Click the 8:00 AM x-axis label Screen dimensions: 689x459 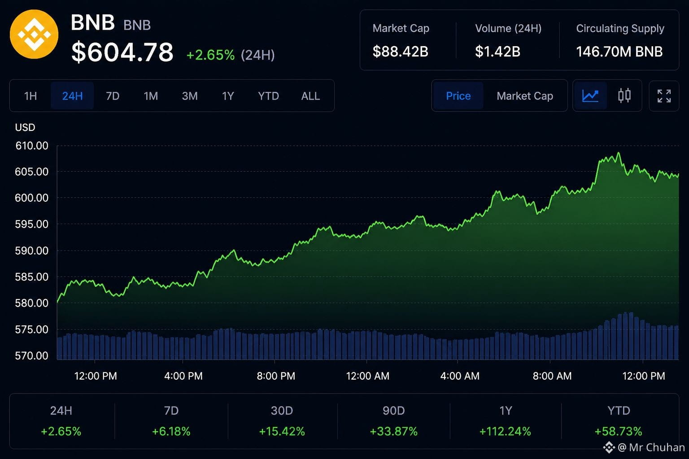pyautogui.click(x=552, y=376)
